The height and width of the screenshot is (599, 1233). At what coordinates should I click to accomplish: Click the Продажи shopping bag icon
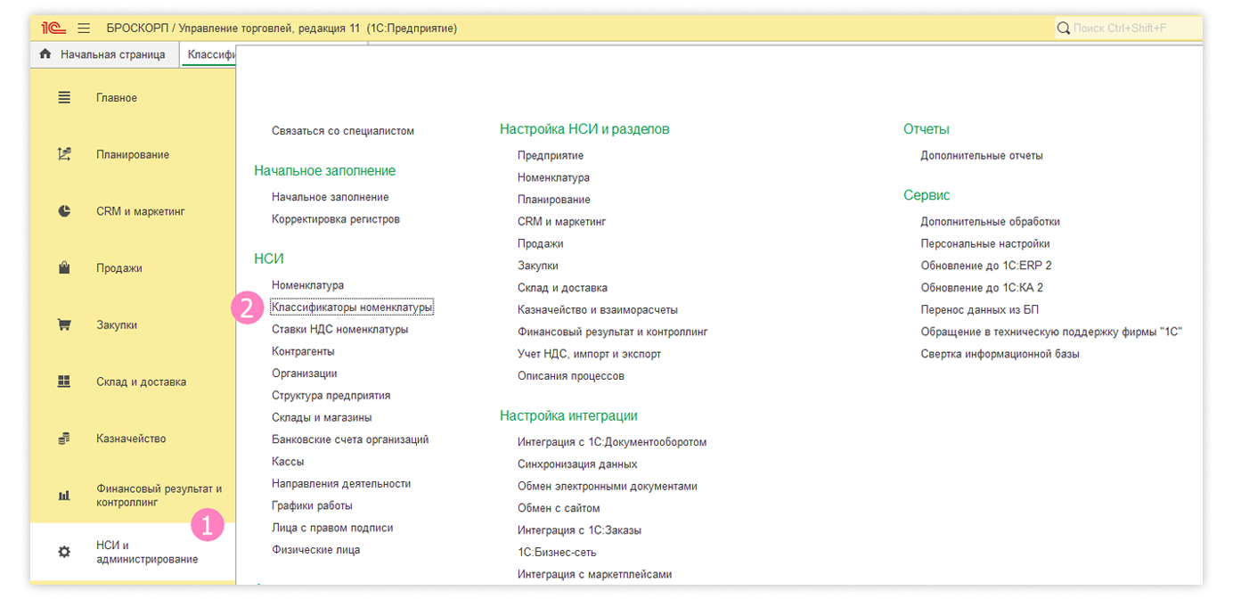coord(64,268)
